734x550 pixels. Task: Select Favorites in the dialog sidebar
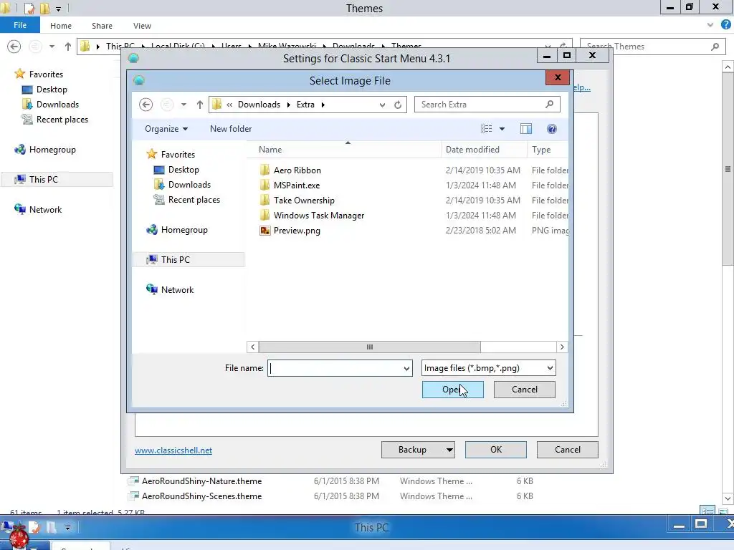pos(178,155)
